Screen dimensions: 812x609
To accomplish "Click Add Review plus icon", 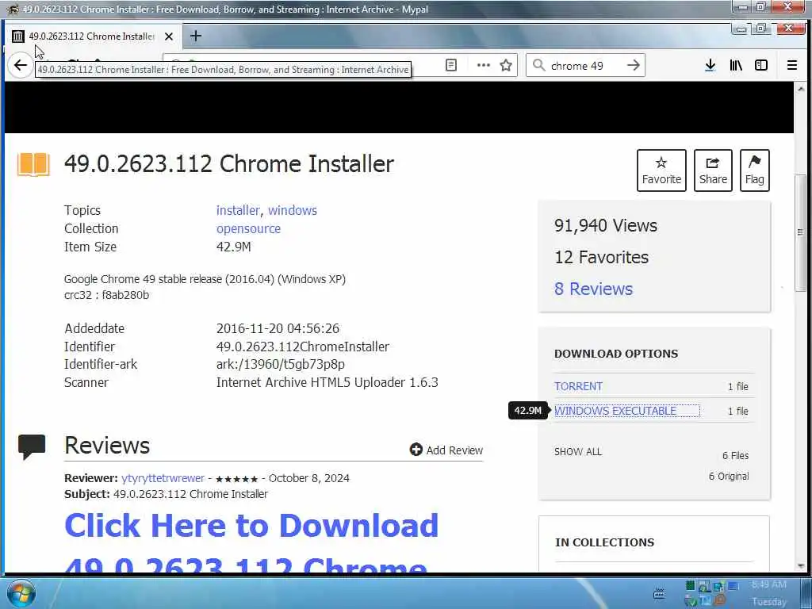I will pos(416,450).
